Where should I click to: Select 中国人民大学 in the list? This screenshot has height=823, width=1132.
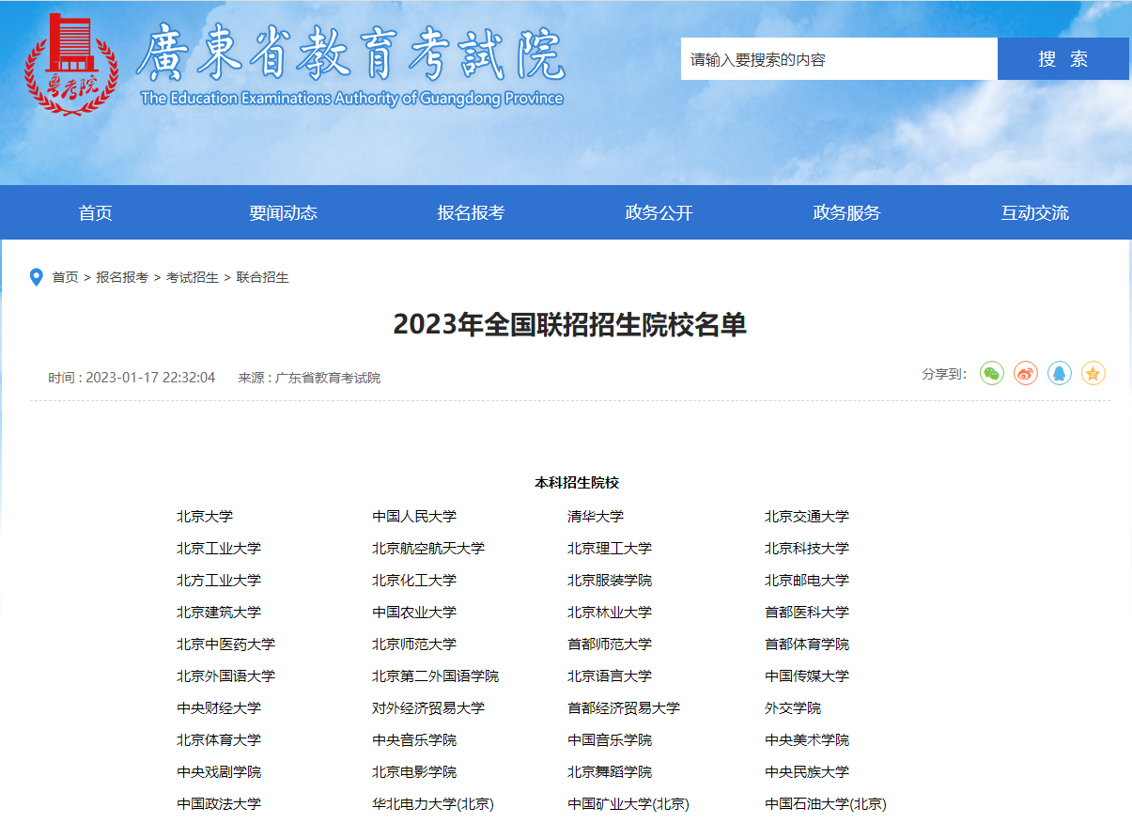414,517
